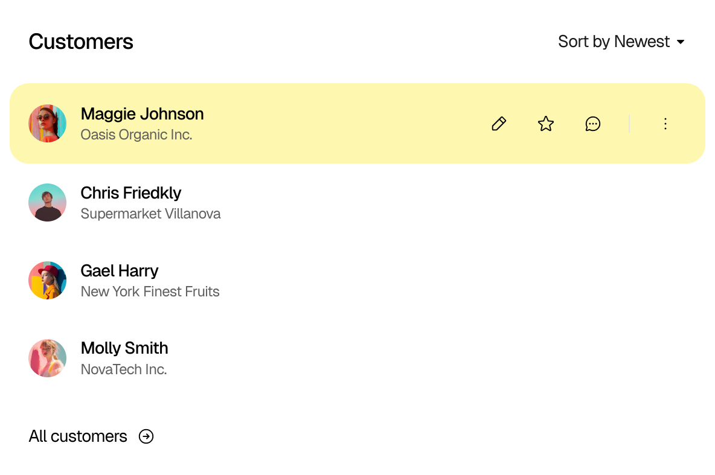This screenshot has width=715, height=475.
Task: Select Maggie Johnson's profile picture
Action: click(x=47, y=123)
